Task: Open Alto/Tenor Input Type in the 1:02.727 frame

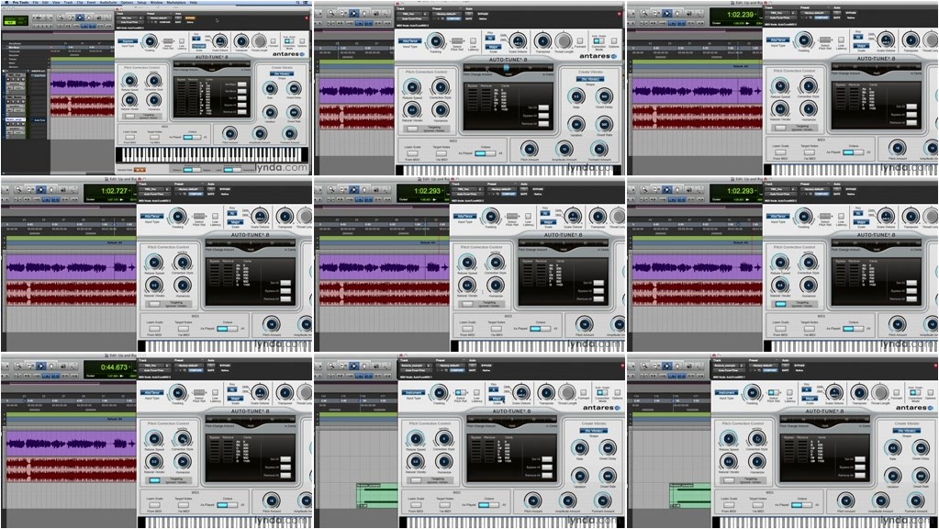Action: (x=152, y=216)
